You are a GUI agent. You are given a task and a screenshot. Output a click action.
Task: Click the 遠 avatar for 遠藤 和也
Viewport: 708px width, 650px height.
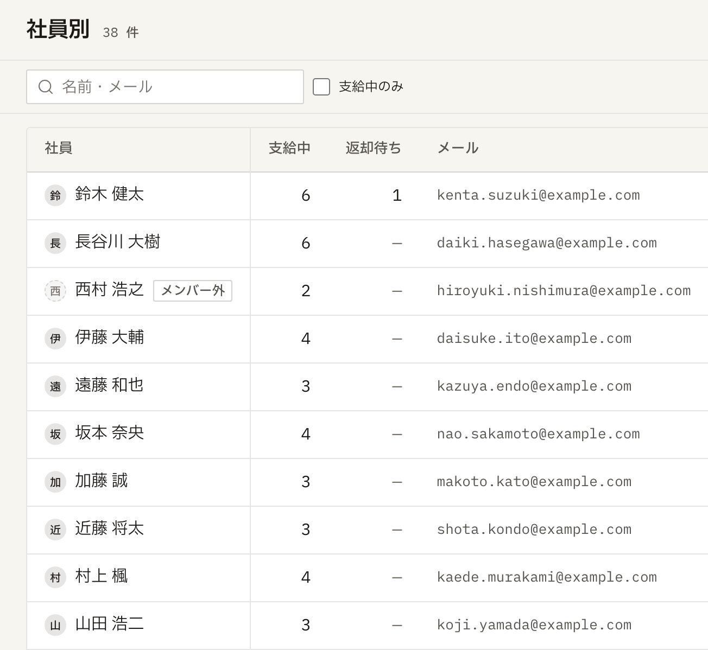[55, 386]
